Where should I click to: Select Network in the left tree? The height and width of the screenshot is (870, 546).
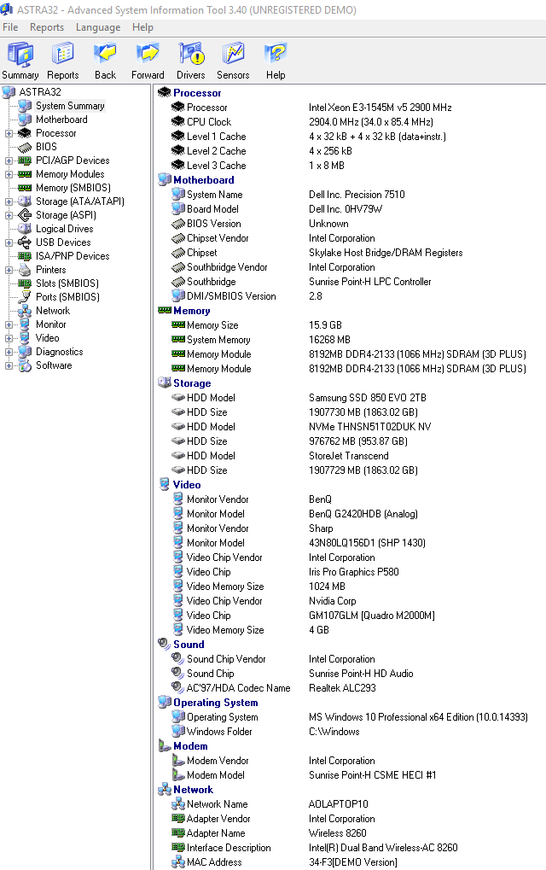(53, 311)
